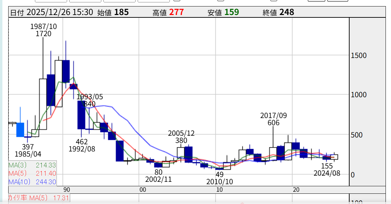Click the green MA(3) legend entry

pos(32,165)
